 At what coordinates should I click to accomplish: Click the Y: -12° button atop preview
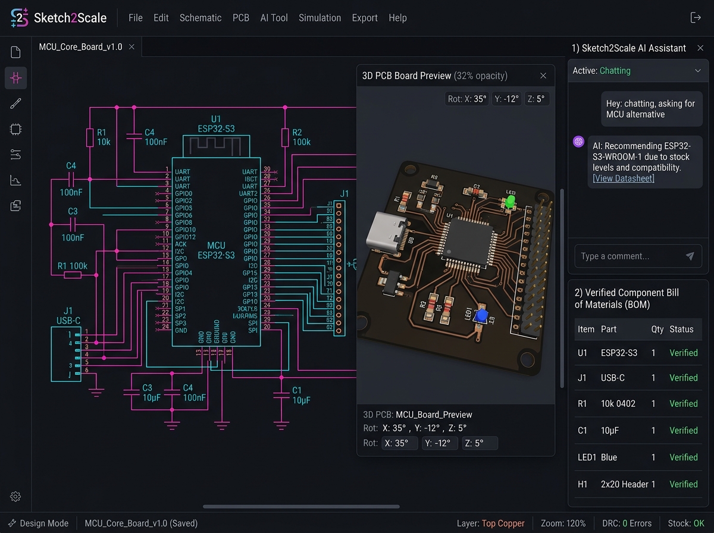[506, 99]
